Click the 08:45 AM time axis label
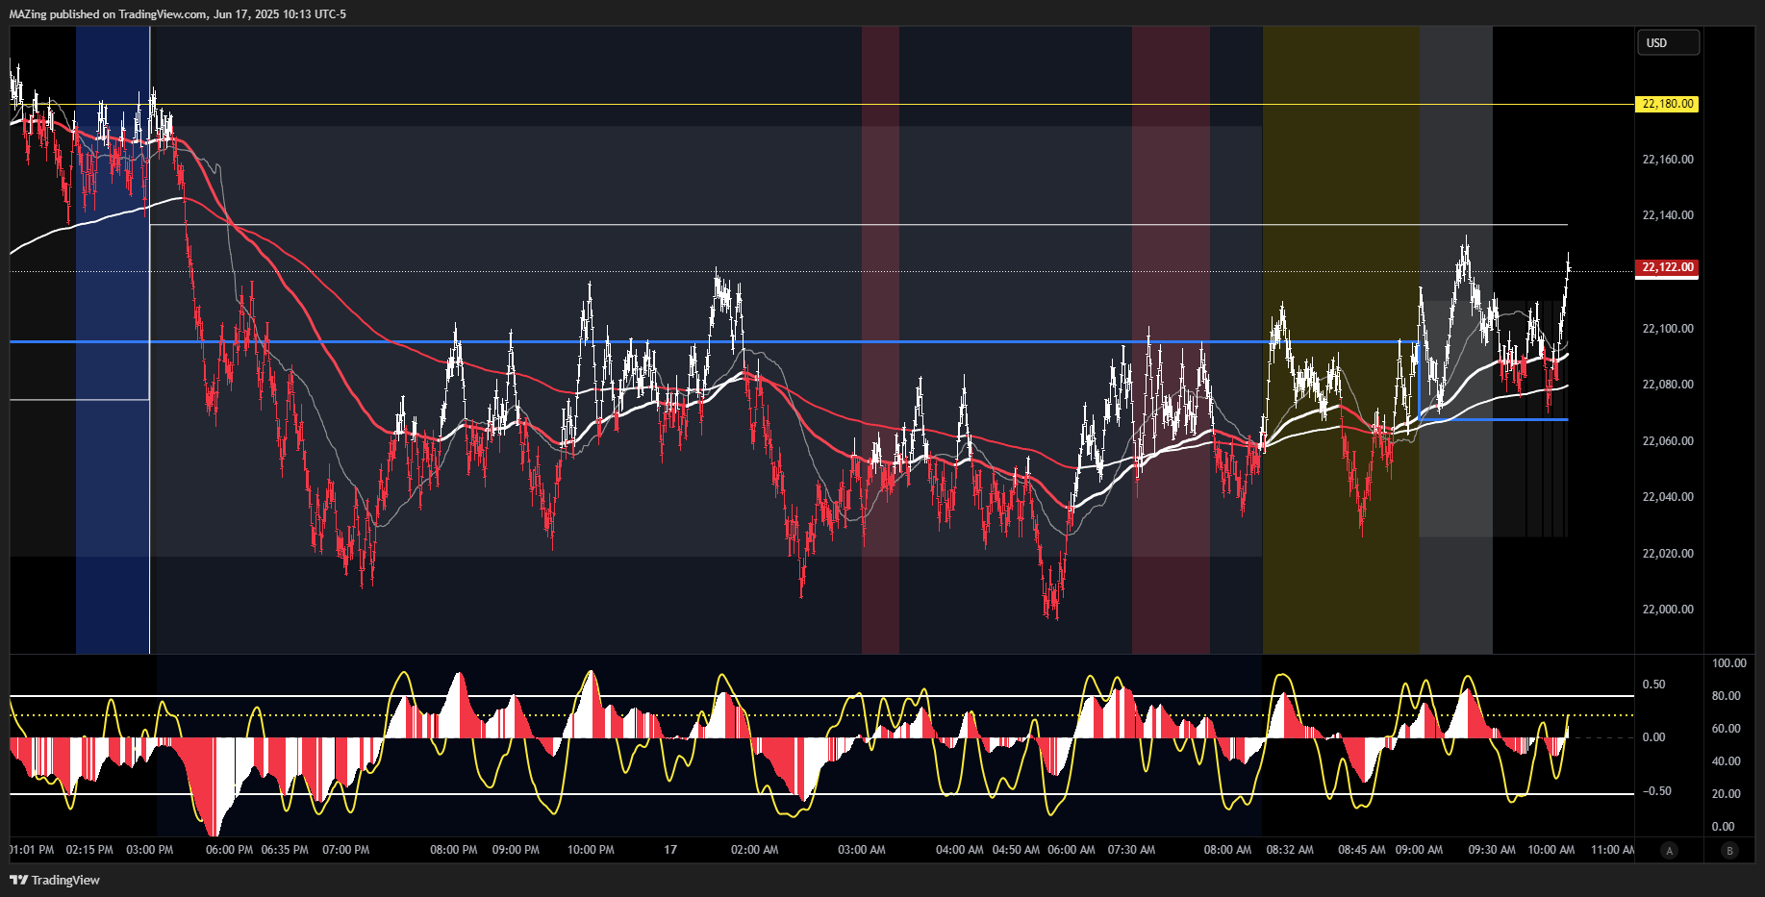Image resolution: width=1765 pixels, height=897 pixels. click(1362, 850)
